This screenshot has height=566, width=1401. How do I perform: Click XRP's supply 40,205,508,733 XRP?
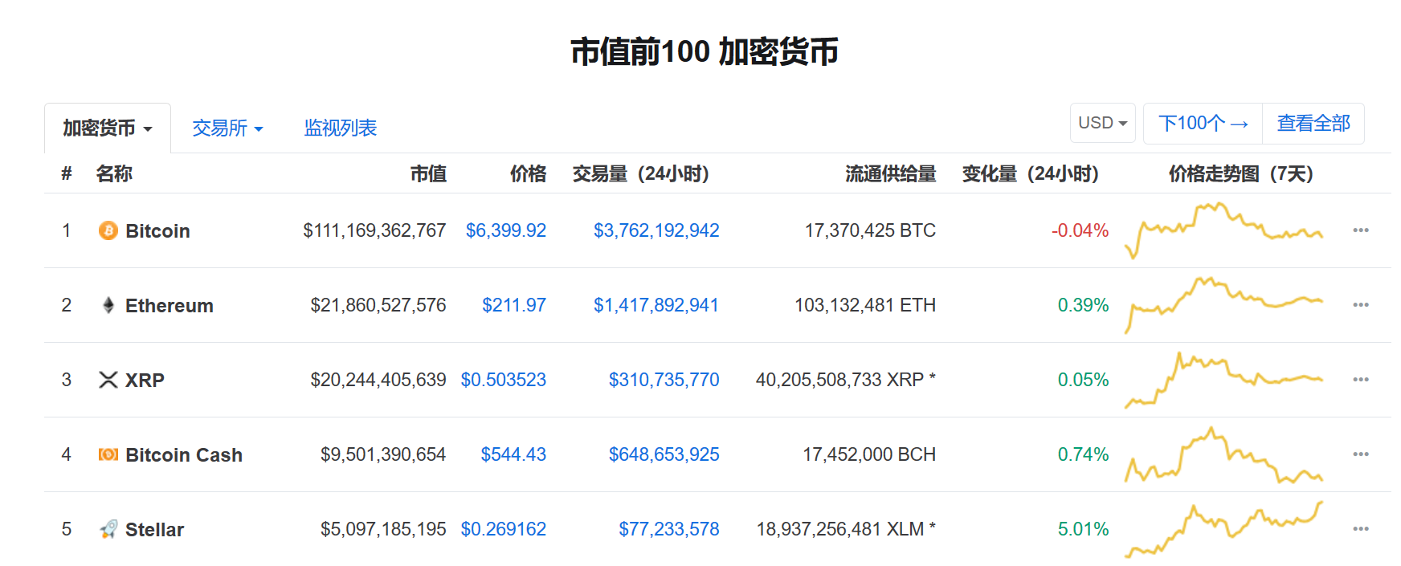(840, 380)
